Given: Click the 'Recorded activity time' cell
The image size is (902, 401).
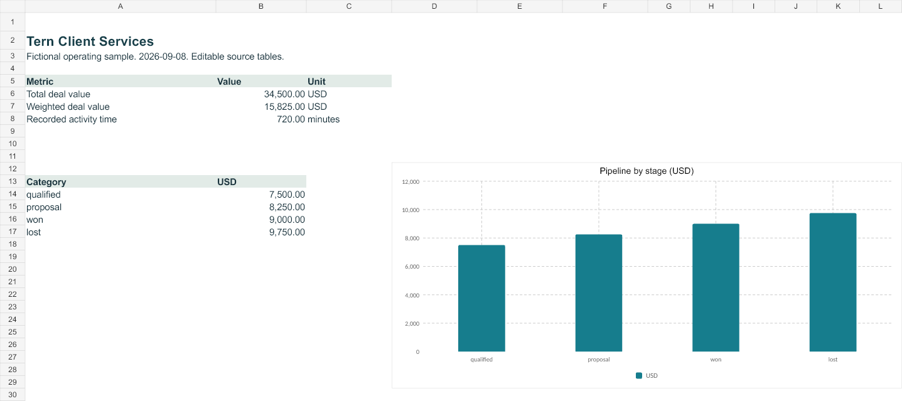Looking at the screenshot, I should 121,119.
